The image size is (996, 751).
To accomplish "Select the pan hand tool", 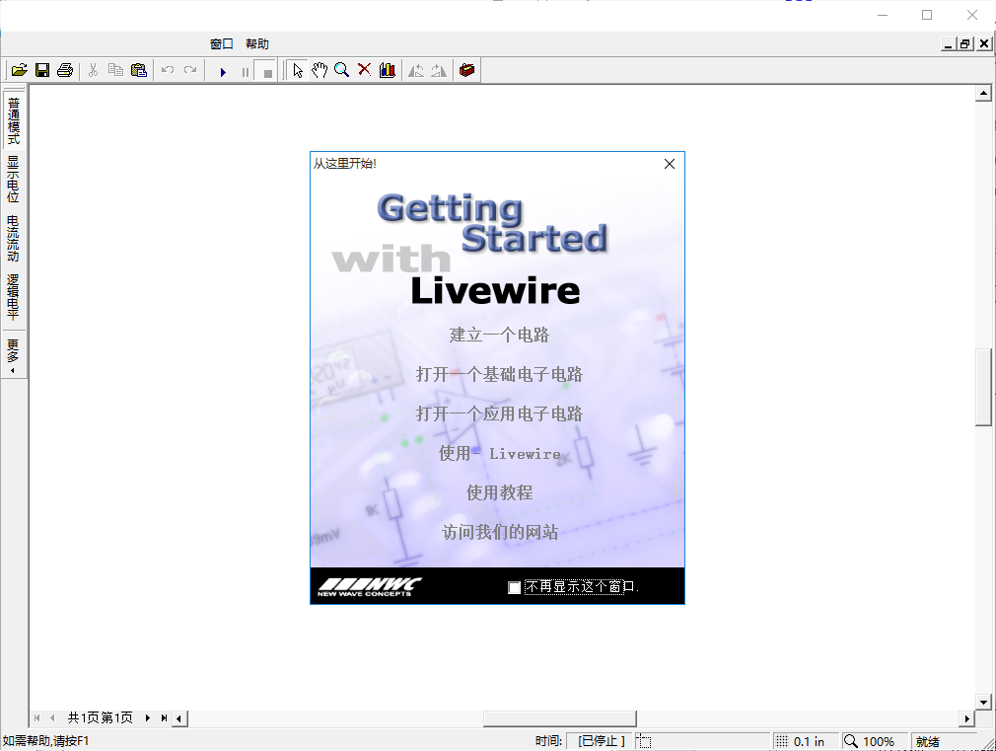I will pos(320,70).
